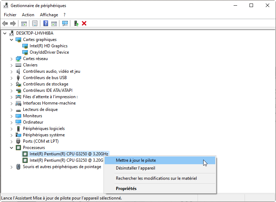Expand the Moniteurs branch

(x=11, y=116)
